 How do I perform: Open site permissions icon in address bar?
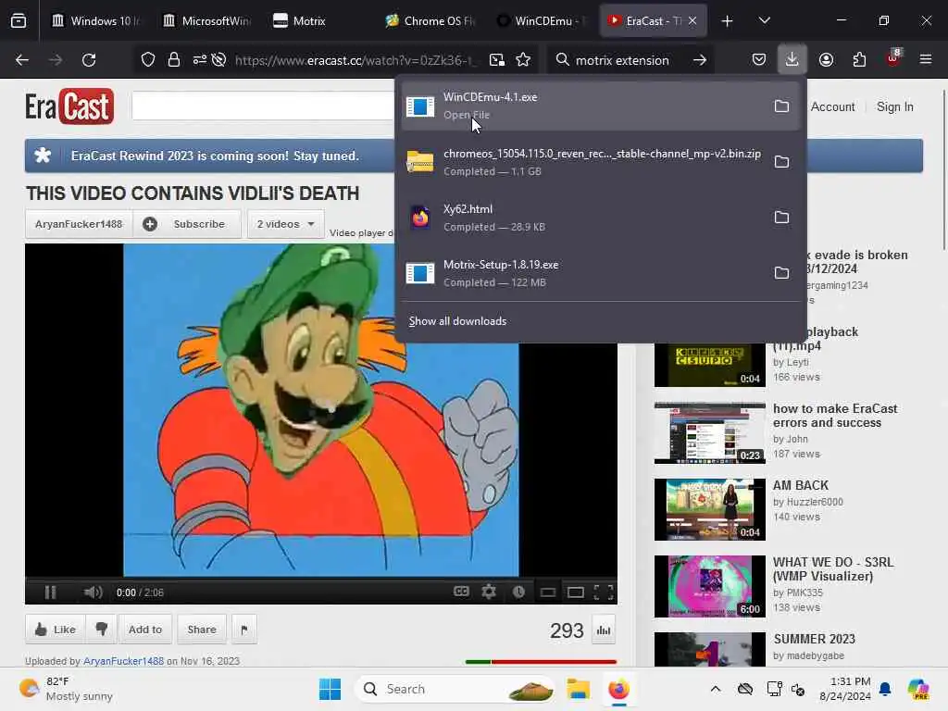200,60
